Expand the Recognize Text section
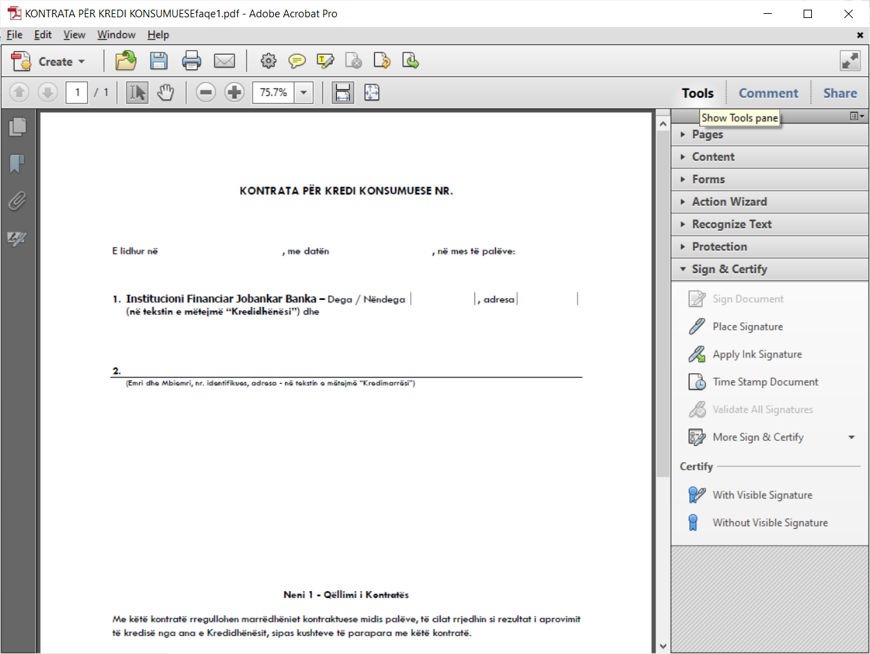 (770, 224)
